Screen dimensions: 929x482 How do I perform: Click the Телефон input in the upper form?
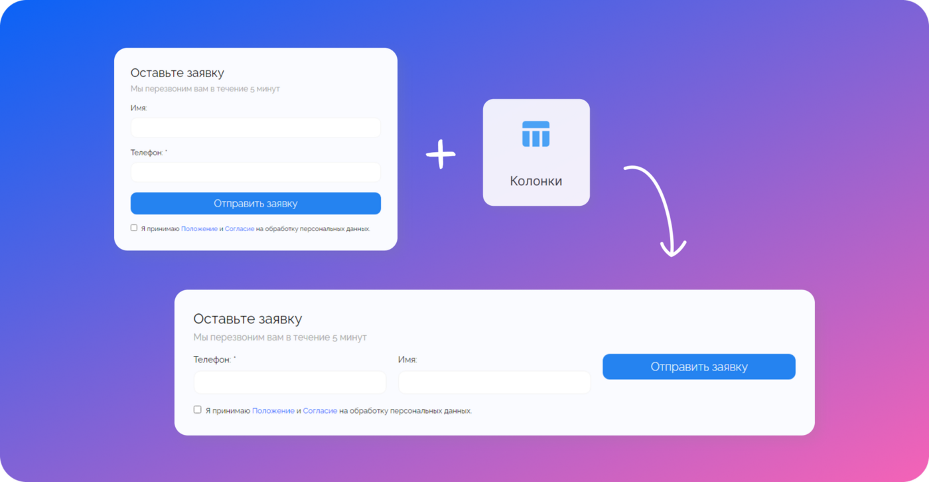255,173
